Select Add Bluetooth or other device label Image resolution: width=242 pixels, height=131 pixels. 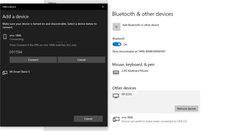click(x=141, y=25)
